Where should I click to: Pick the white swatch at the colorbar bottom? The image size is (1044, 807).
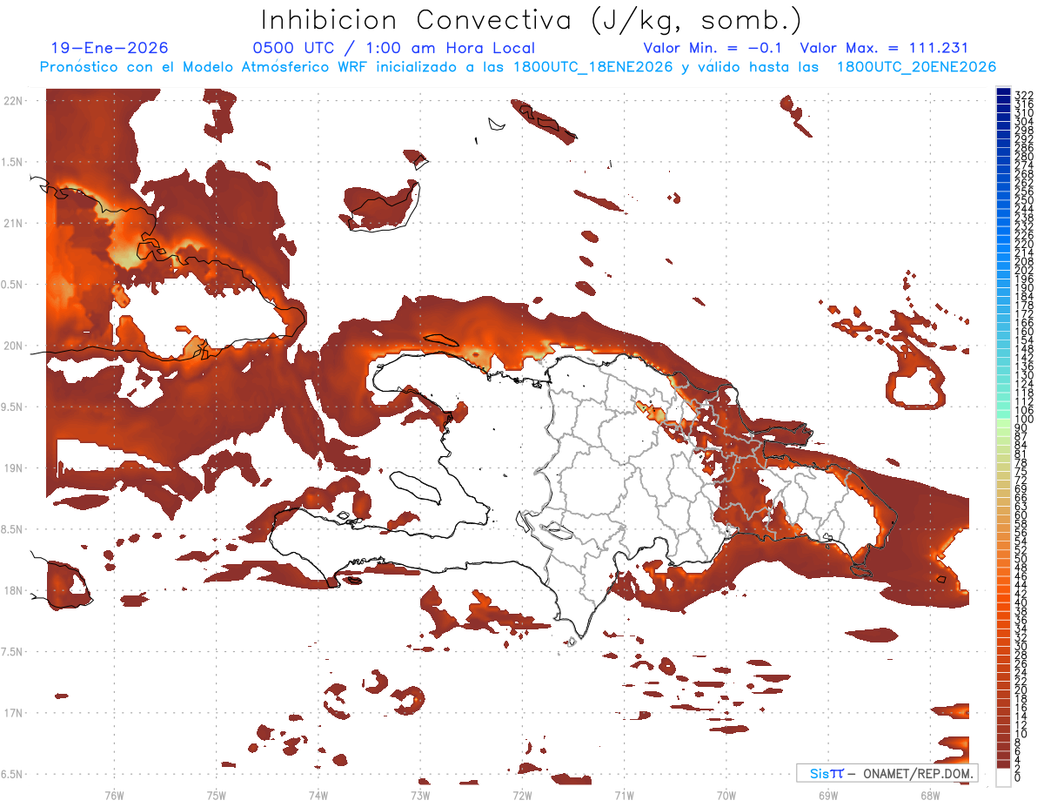[x=1003, y=777]
